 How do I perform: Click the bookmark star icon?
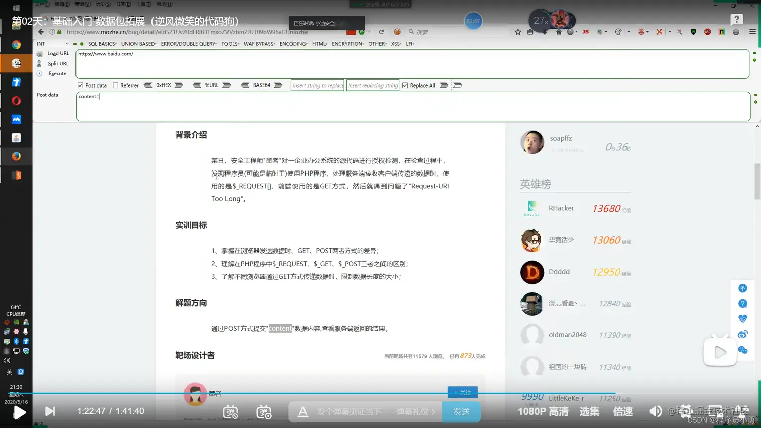518,32
